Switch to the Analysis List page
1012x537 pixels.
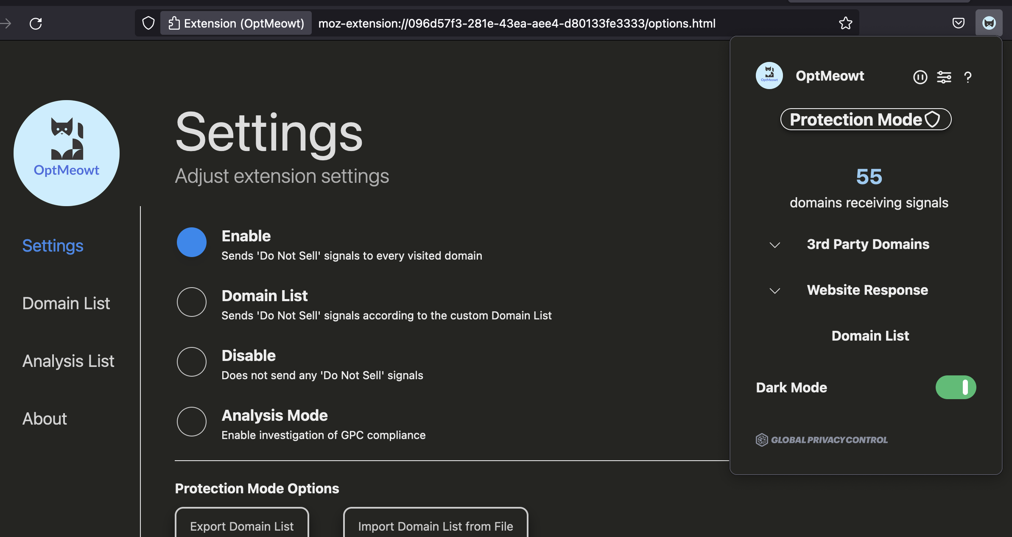click(68, 361)
